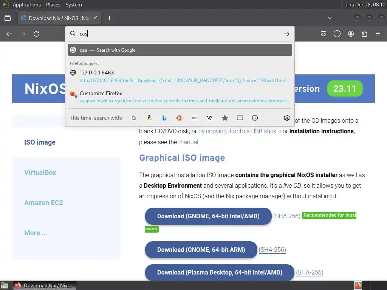Viewport: 387px width, 290px height.
Task: Search this time with Wikipedia icon
Action: coord(209,118)
